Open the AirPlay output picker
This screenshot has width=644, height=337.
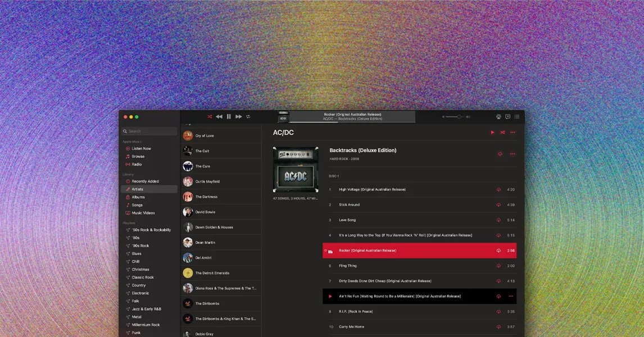498,117
